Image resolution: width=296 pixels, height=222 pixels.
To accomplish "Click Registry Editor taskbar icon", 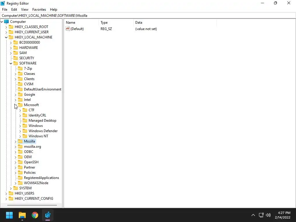I will point(48,215).
